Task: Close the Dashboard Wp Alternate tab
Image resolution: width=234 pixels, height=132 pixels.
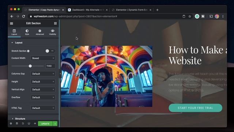Action: coord(107,10)
